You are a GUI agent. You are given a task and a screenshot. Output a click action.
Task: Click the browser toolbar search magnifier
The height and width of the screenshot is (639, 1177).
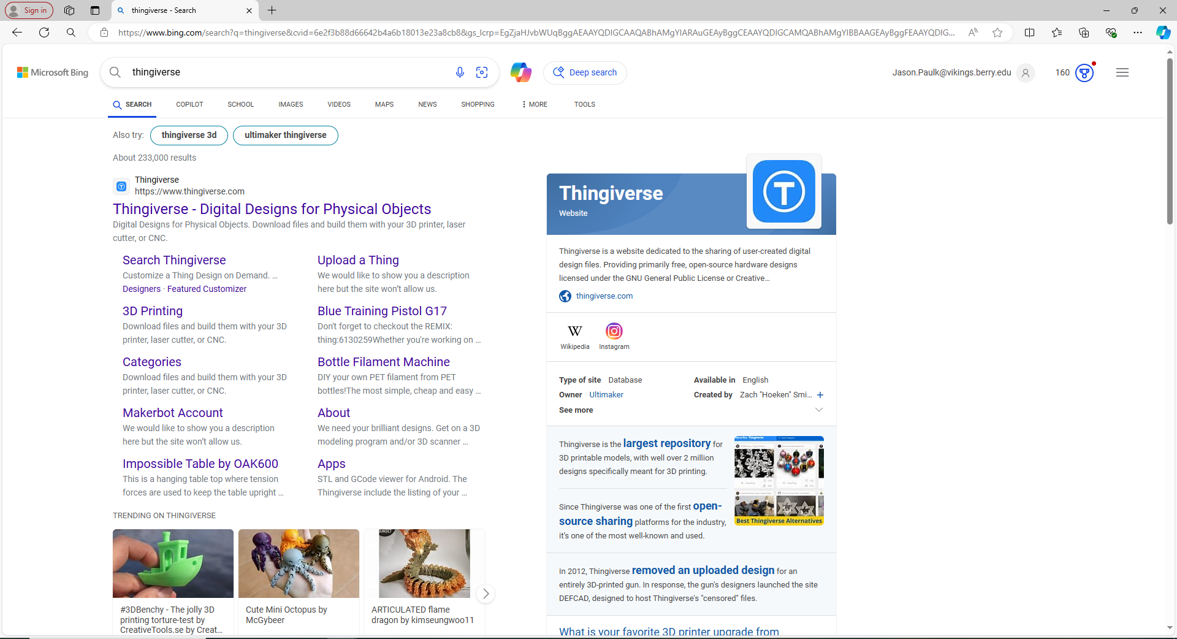[71, 33]
